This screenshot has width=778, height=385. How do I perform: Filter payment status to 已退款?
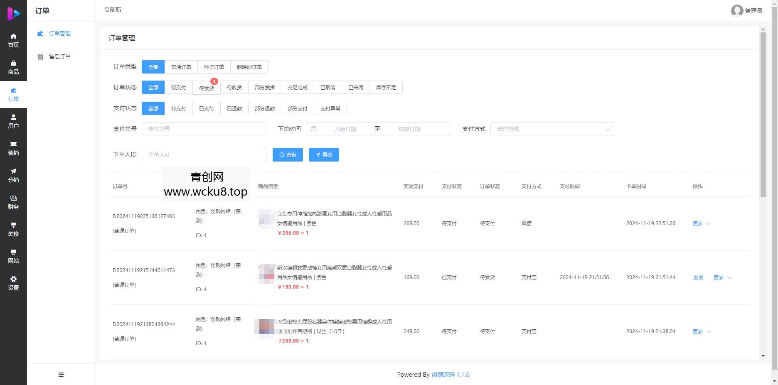(x=234, y=108)
